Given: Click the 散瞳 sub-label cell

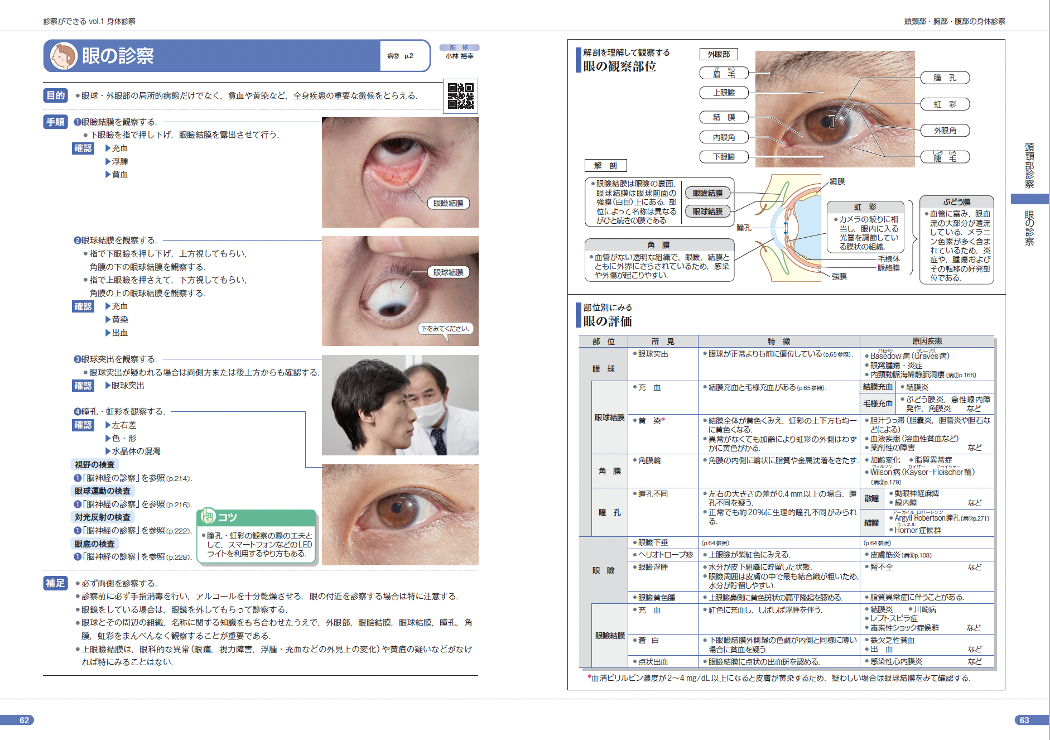Looking at the screenshot, I should click(x=871, y=498).
